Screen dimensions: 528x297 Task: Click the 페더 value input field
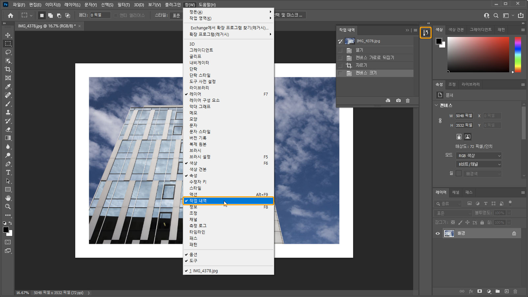coord(100,15)
